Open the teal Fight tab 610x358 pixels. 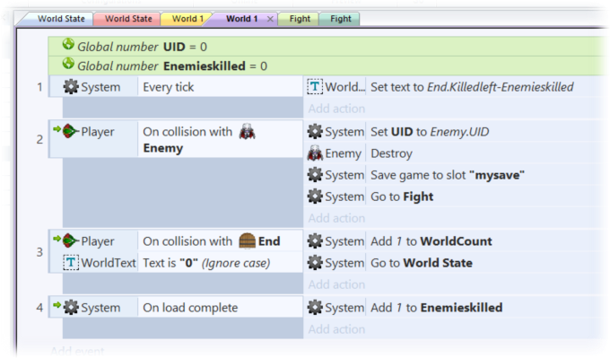tap(340, 19)
